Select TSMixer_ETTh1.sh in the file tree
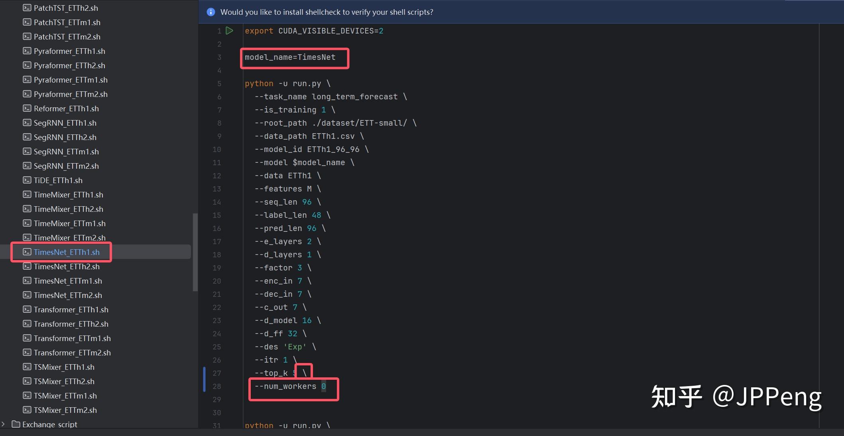This screenshot has width=844, height=436. (x=64, y=367)
